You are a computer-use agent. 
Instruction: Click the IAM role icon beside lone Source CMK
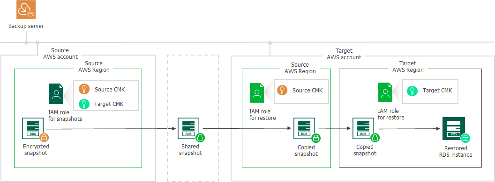[x=257, y=93]
